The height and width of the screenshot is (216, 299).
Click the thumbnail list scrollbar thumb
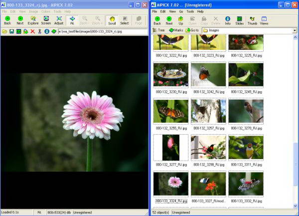click(x=295, y=164)
